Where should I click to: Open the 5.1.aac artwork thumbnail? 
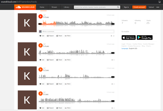tap(27, 100)
